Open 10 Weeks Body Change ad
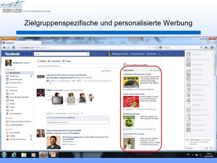The width and height of the screenshot is (217, 163). 134,134
